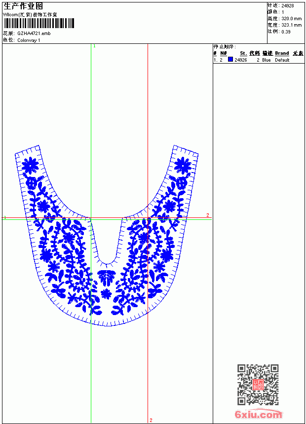Click the Default brand cell
This screenshot has height=424, width=306.
pyautogui.click(x=282, y=60)
